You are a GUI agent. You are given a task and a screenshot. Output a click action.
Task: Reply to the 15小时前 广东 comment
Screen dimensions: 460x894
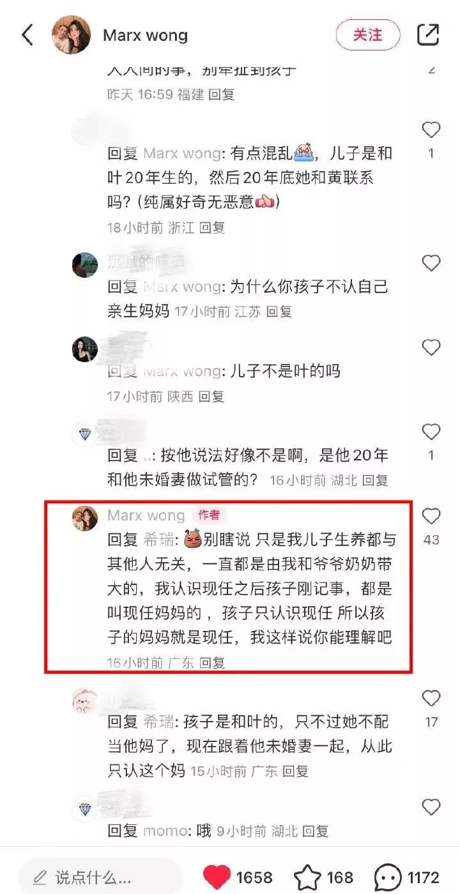tap(295, 771)
